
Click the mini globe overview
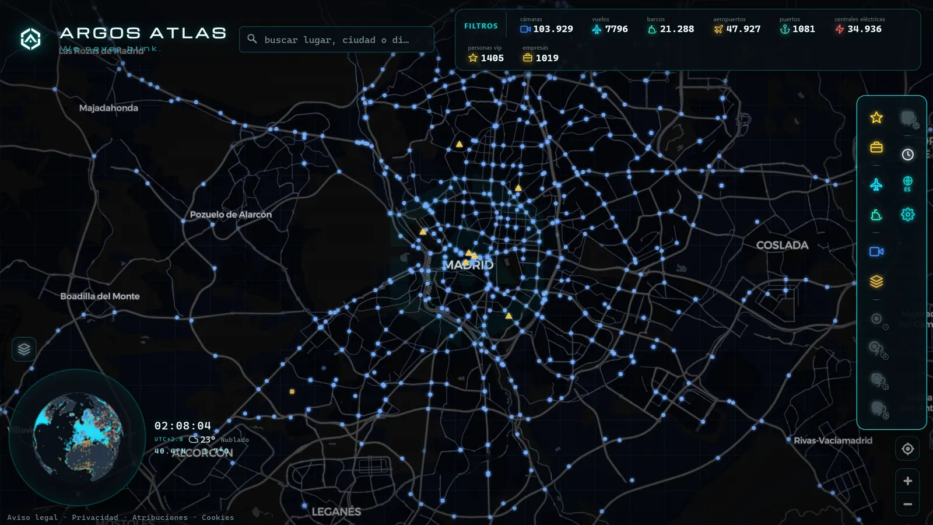[78, 437]
